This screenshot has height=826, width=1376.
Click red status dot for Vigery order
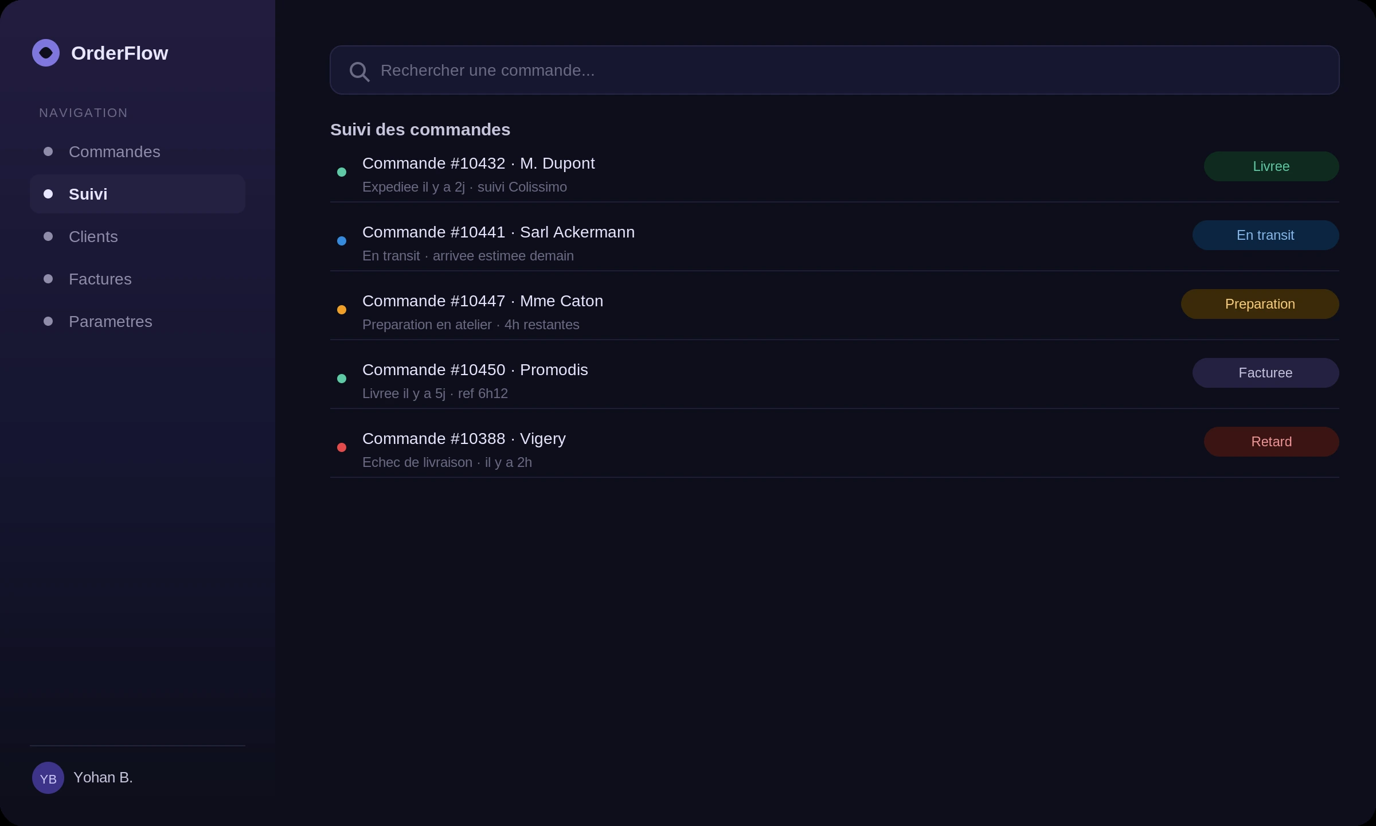coord(342,447)
